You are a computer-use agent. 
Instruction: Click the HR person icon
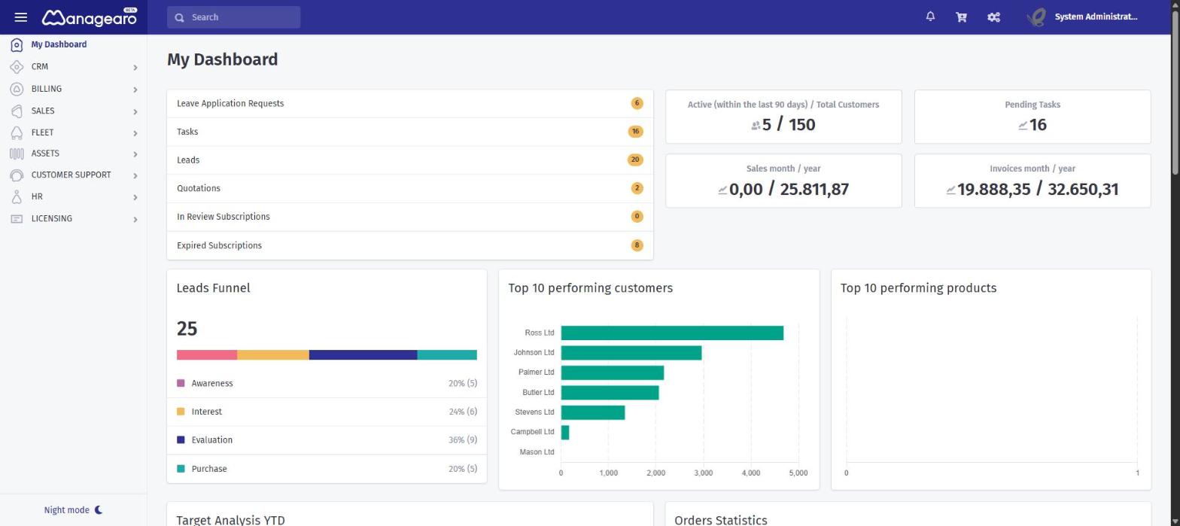17,197
